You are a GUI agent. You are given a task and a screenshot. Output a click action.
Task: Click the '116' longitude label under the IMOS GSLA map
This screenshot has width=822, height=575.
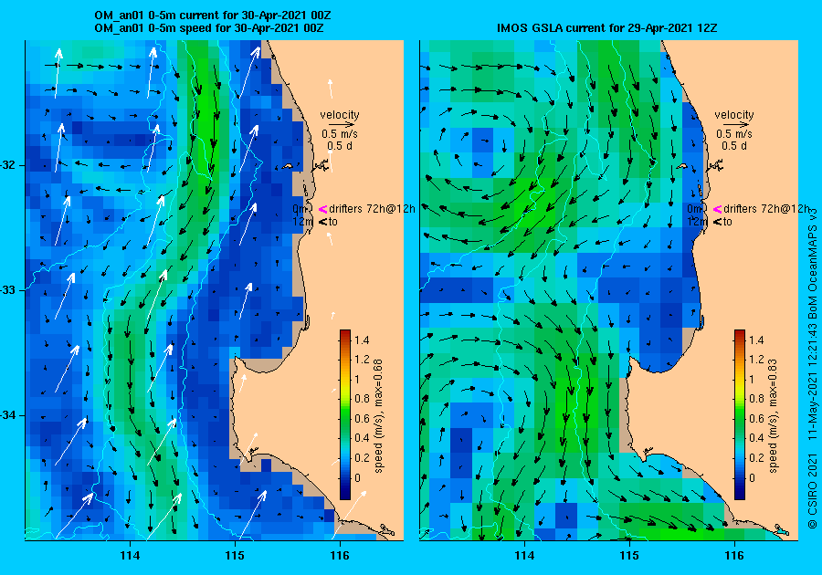click(x=734, y=556)
